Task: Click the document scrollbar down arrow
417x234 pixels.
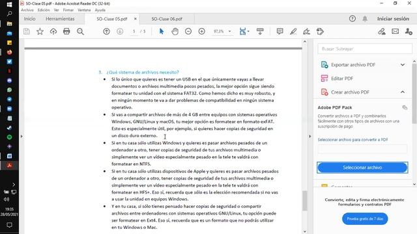Action: coord(305,231)
